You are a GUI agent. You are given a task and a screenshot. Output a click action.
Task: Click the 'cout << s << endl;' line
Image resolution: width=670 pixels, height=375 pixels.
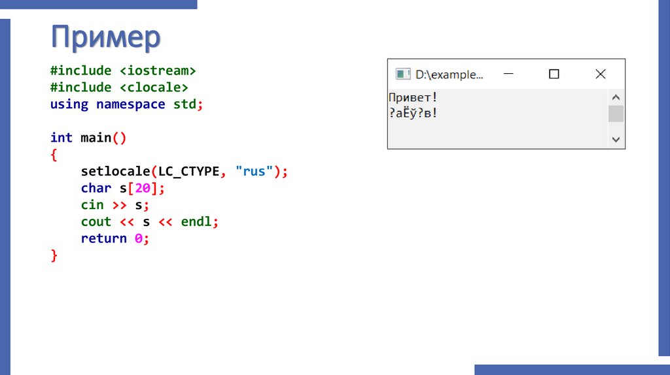pyautogui.click(x=150, y=222)
